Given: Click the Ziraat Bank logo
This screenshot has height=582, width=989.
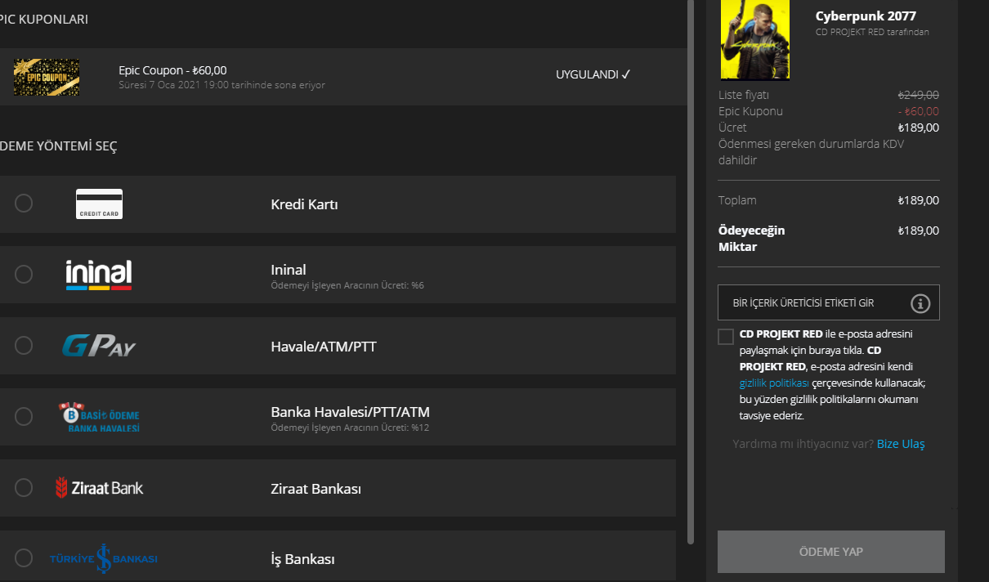Looking at the screenshot, I should [99, 488].
